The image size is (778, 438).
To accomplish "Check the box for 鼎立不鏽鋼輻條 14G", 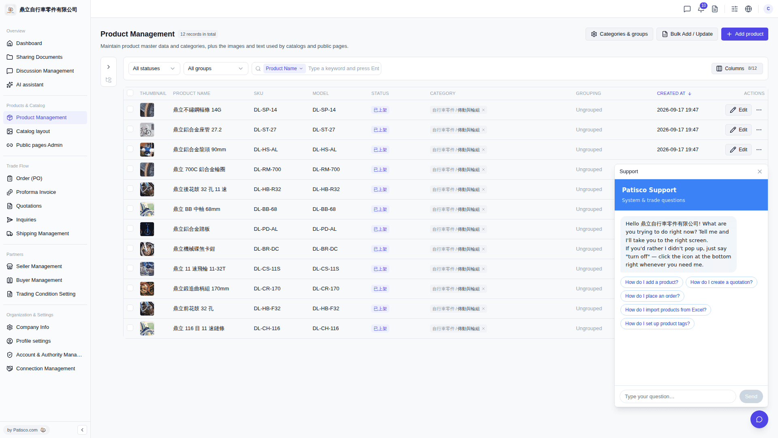I will pos(130,109).
